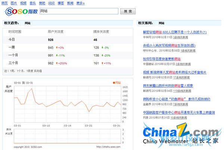
Task: Click the 10条相关新闻 link
Action: point(179,118)
